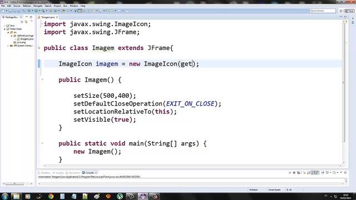Click the Open Type toolbar icon
Viewport: 356px width, 200px height.
63,11
